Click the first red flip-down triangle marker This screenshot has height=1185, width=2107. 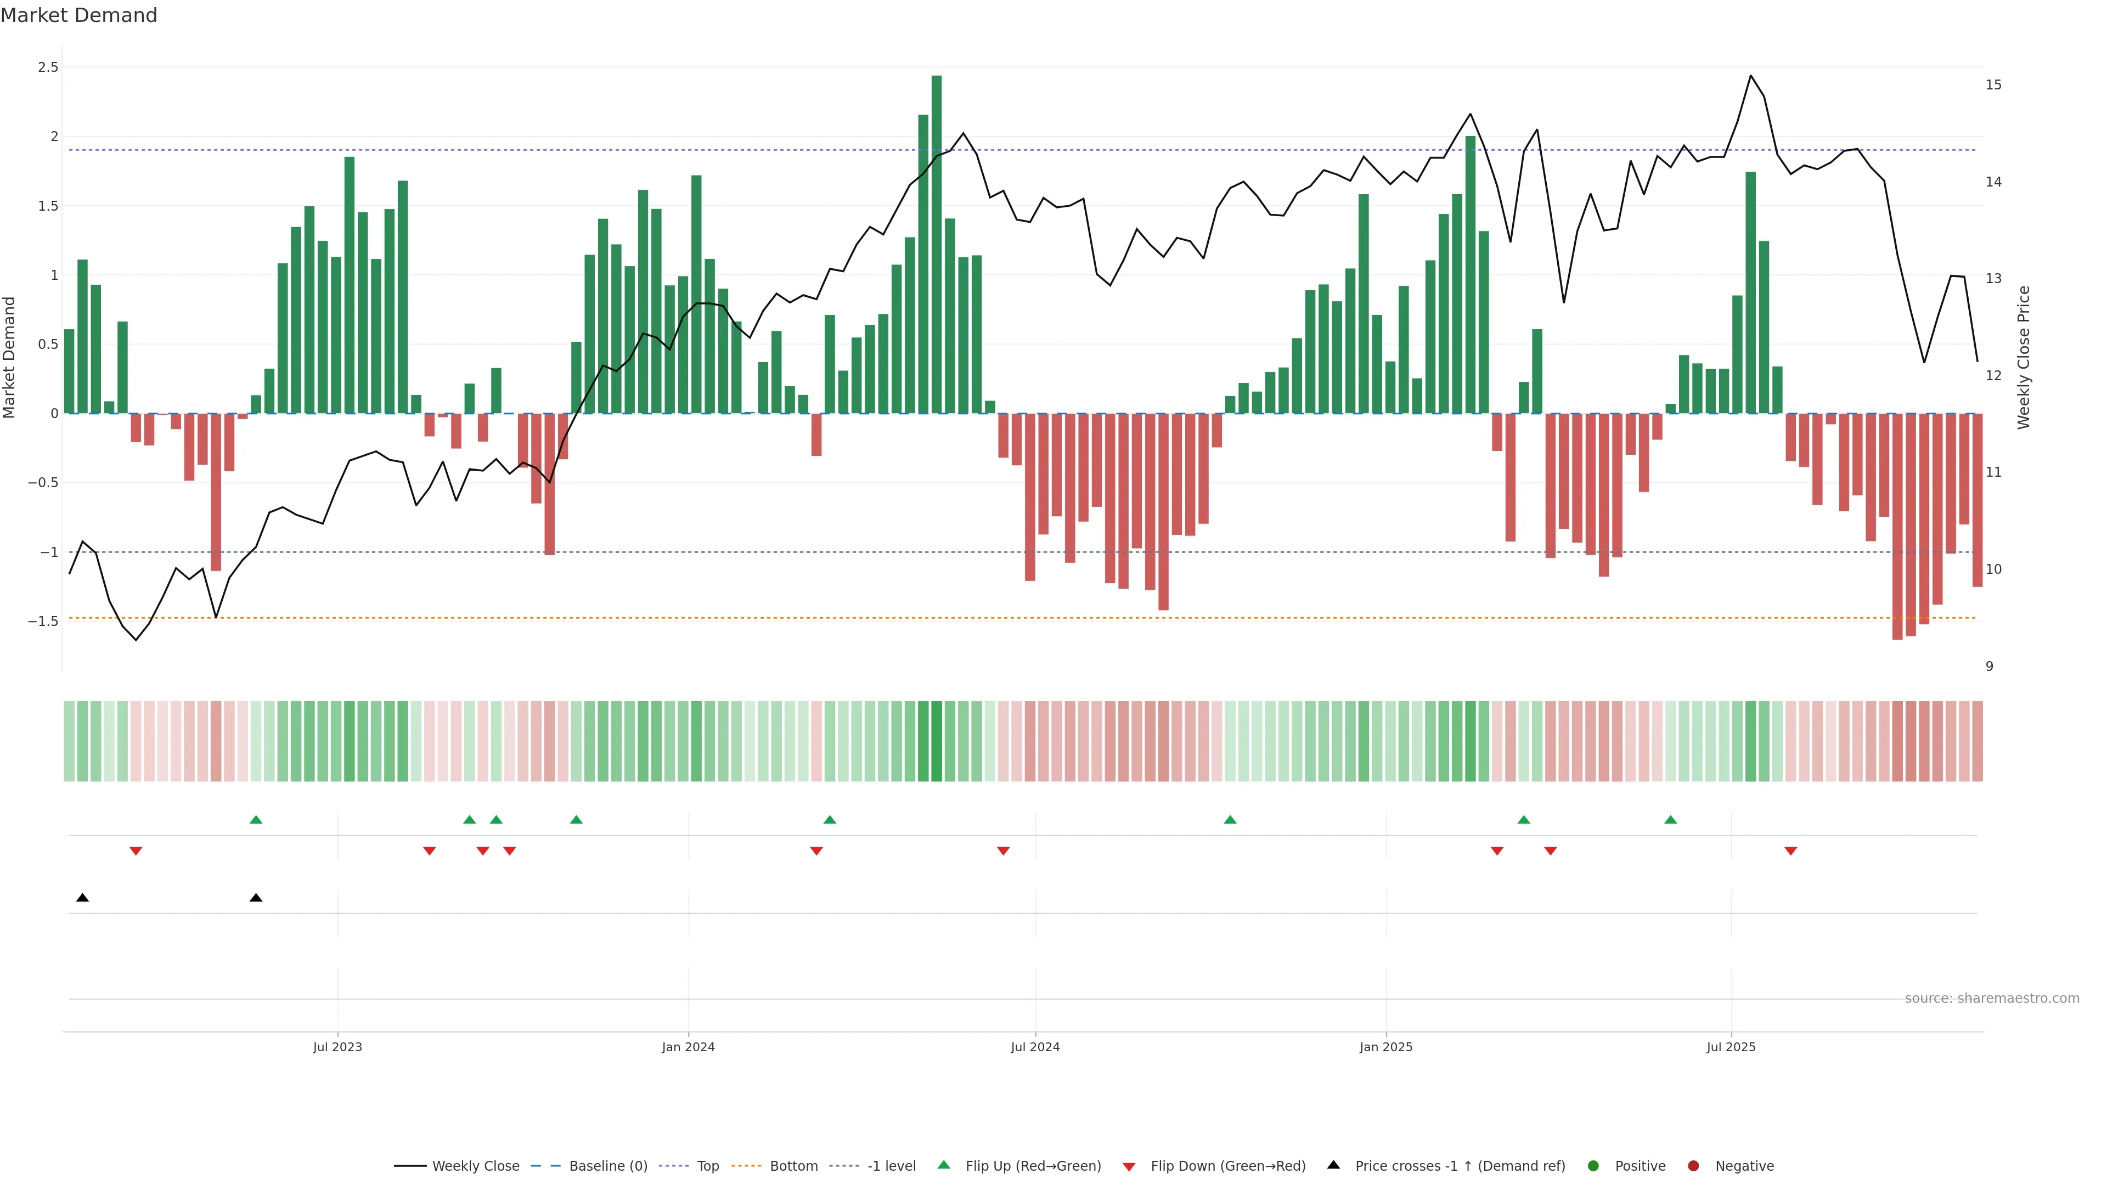pyautogui.click(x=136, y=851)
